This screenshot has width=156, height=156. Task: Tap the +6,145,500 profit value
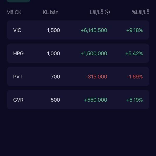tap(94, 30)
